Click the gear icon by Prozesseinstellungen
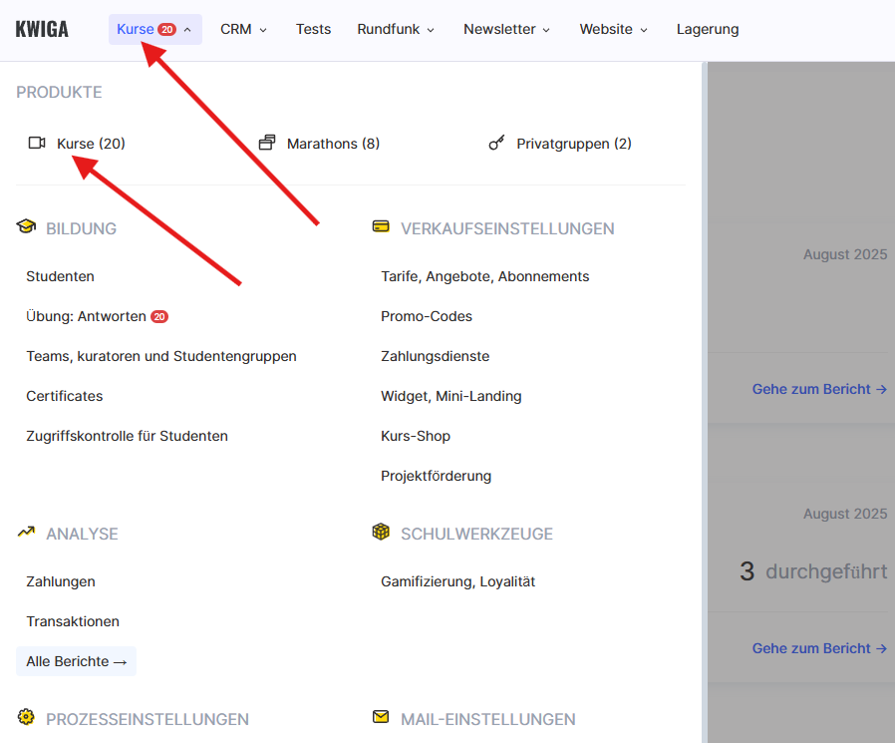The height and width of the screenshot is (743, 895). (x=26, y=717)
